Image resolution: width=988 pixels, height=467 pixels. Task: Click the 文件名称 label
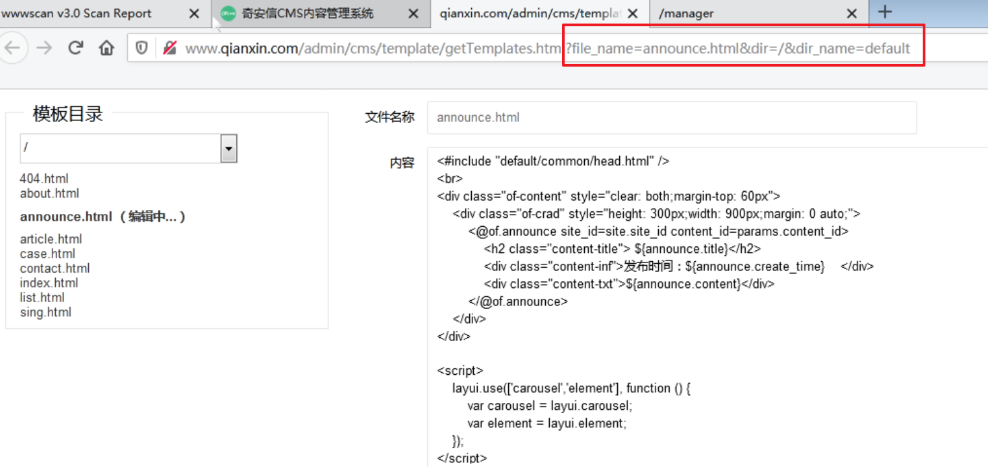390,118
